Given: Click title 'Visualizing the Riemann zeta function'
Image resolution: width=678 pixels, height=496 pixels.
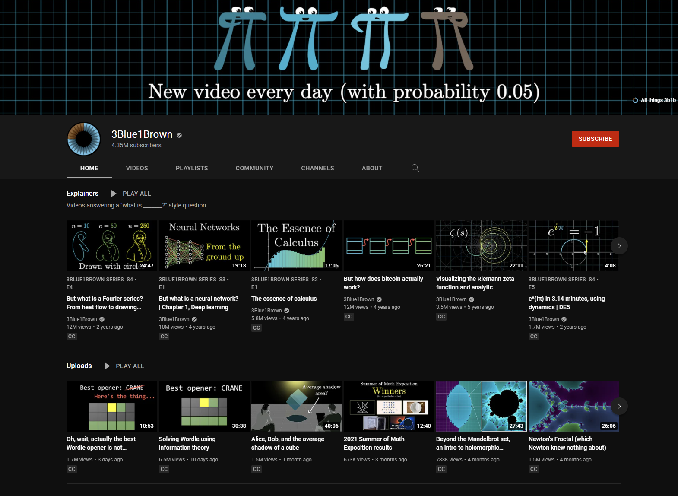Looking at the screenshot, I should (x=475, y=283).
